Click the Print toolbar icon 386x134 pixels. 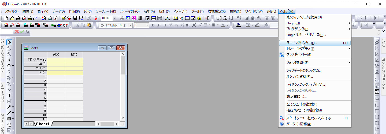click(x=122, y=18)
